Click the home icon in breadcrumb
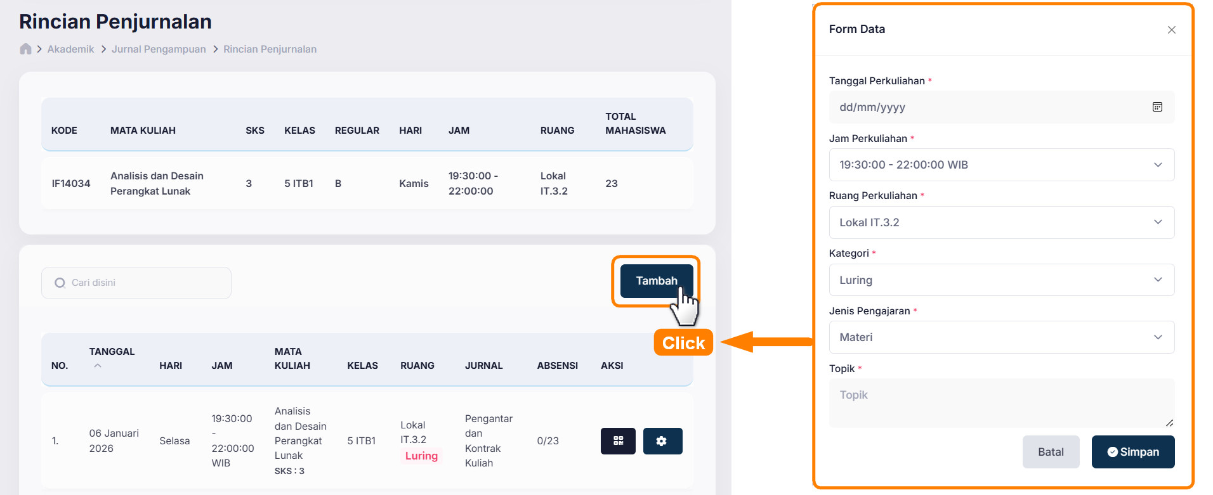Viewport: 1213px width, 495px height. (25, 49)
